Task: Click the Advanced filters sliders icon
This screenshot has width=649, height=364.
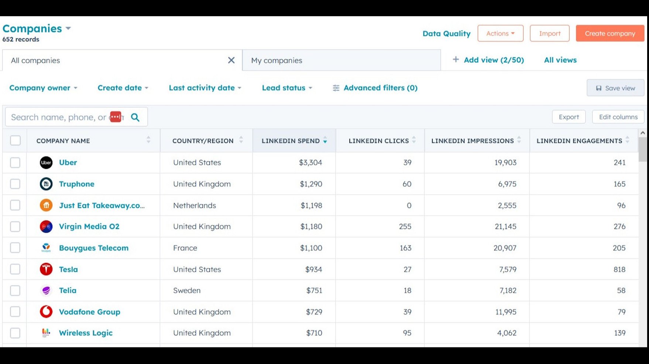Action: coord(336,88)
